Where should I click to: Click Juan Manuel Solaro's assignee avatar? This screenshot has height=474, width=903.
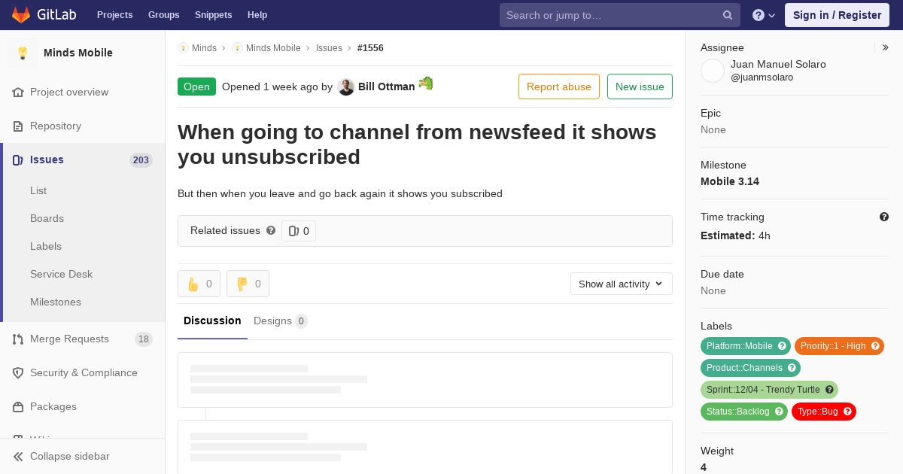(x=713, y=71)
